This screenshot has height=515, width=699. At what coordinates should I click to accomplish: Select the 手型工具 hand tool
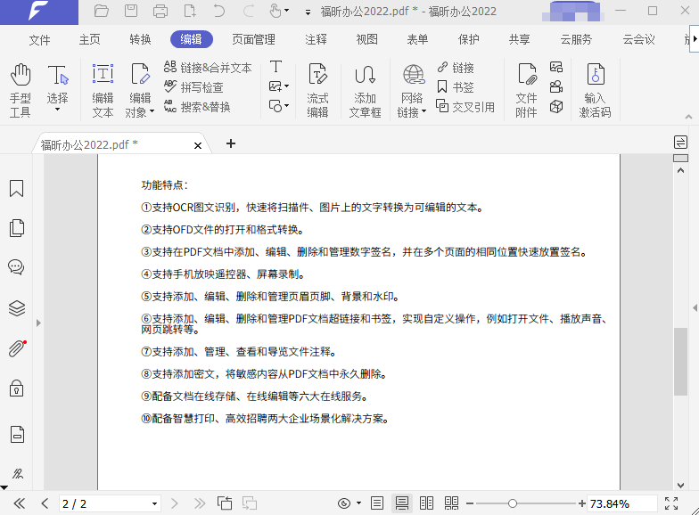point(20,89)
